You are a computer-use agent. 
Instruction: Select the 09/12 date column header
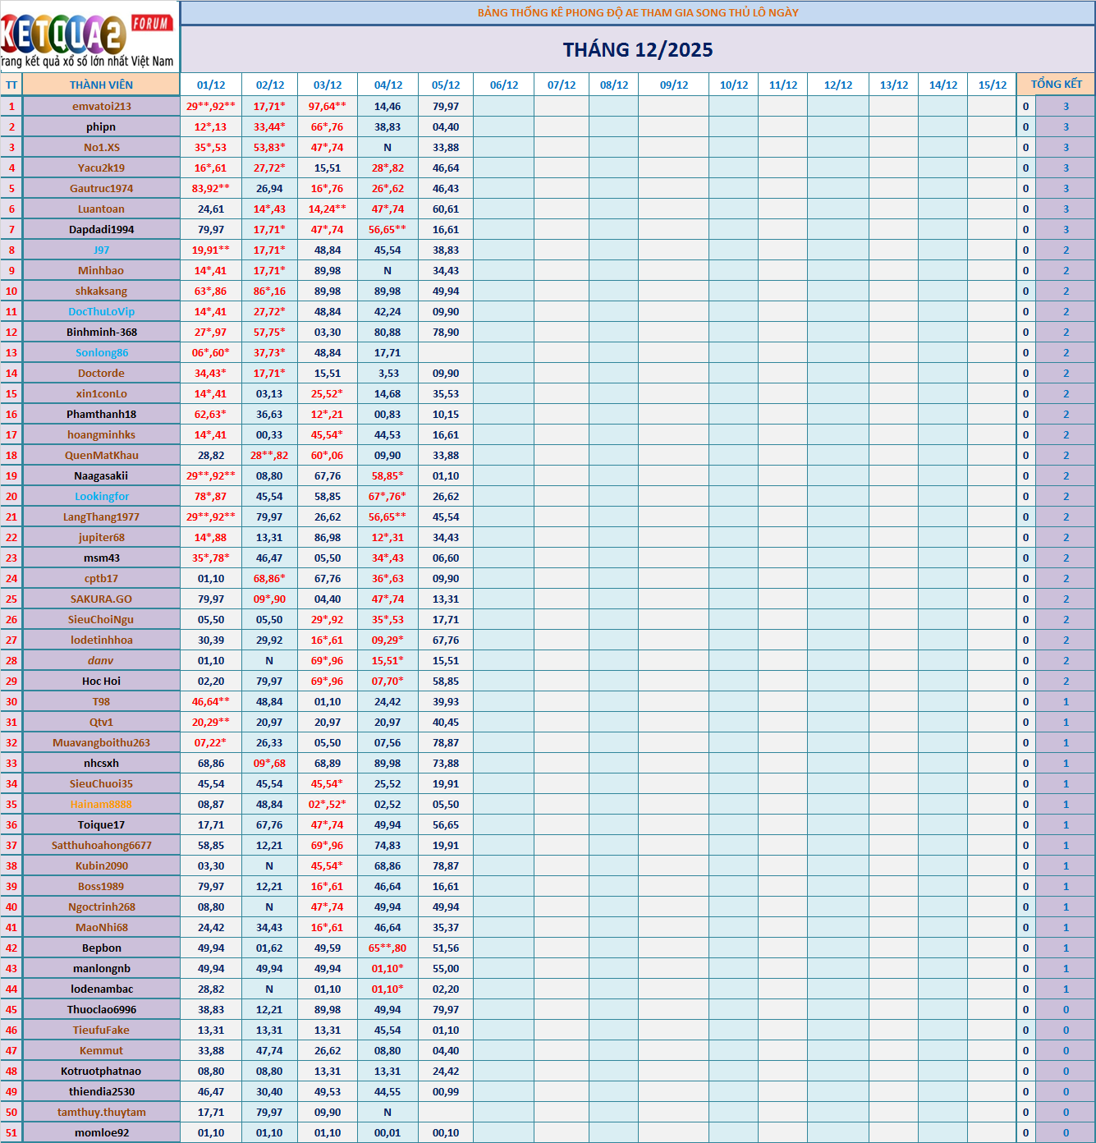pos(674,85)
